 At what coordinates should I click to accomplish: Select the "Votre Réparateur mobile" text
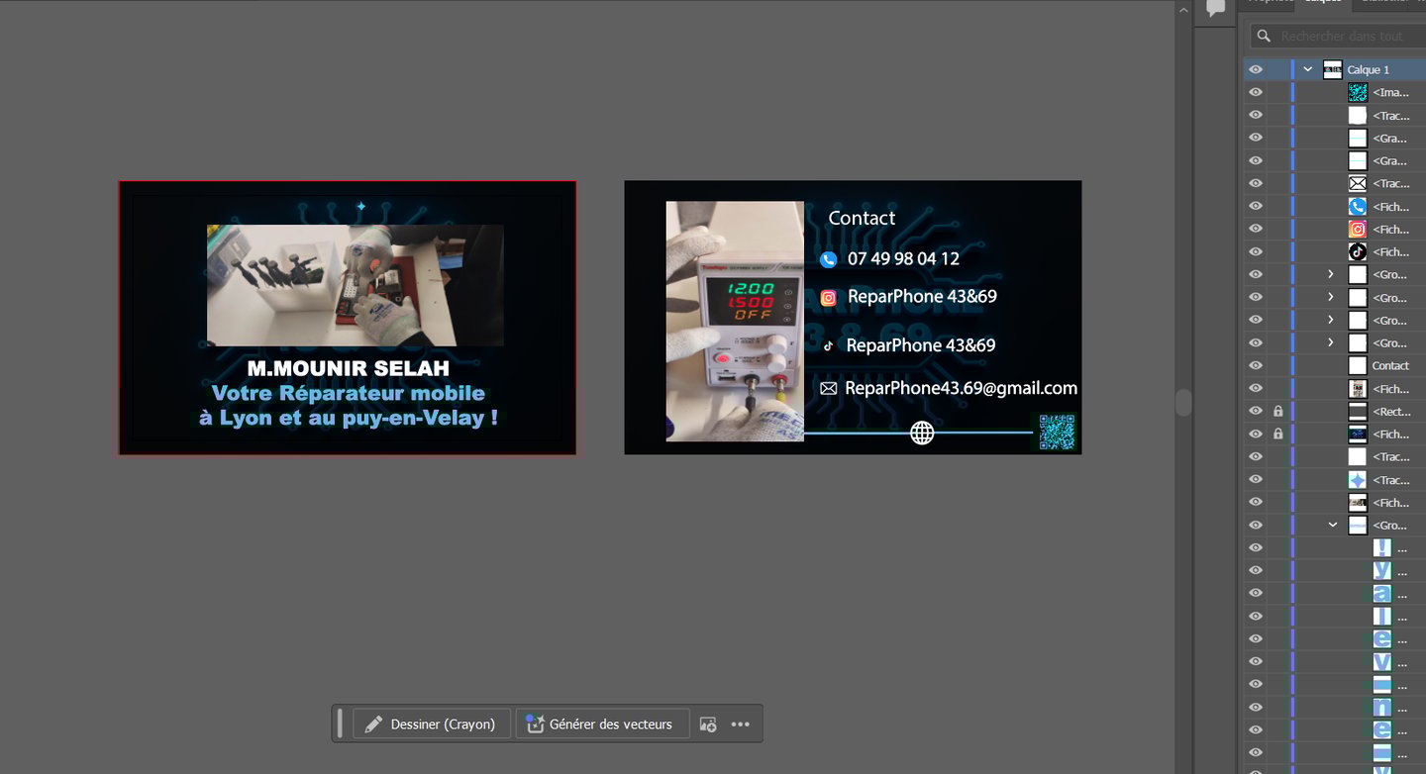(349, 393)
